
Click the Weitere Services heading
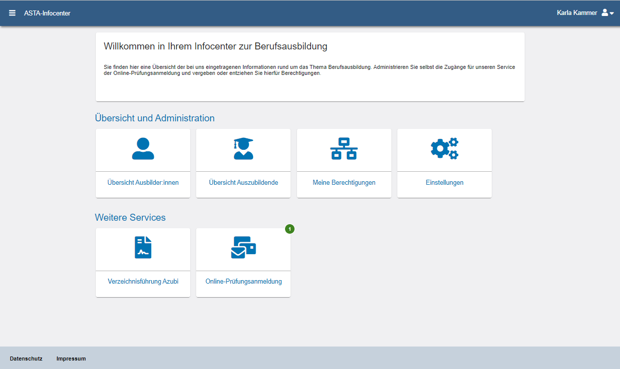point(130,218)
